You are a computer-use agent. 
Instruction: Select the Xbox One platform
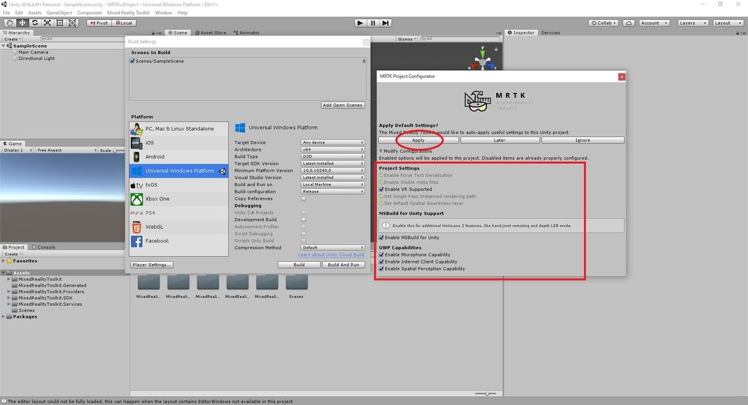(x=179, y=199)
